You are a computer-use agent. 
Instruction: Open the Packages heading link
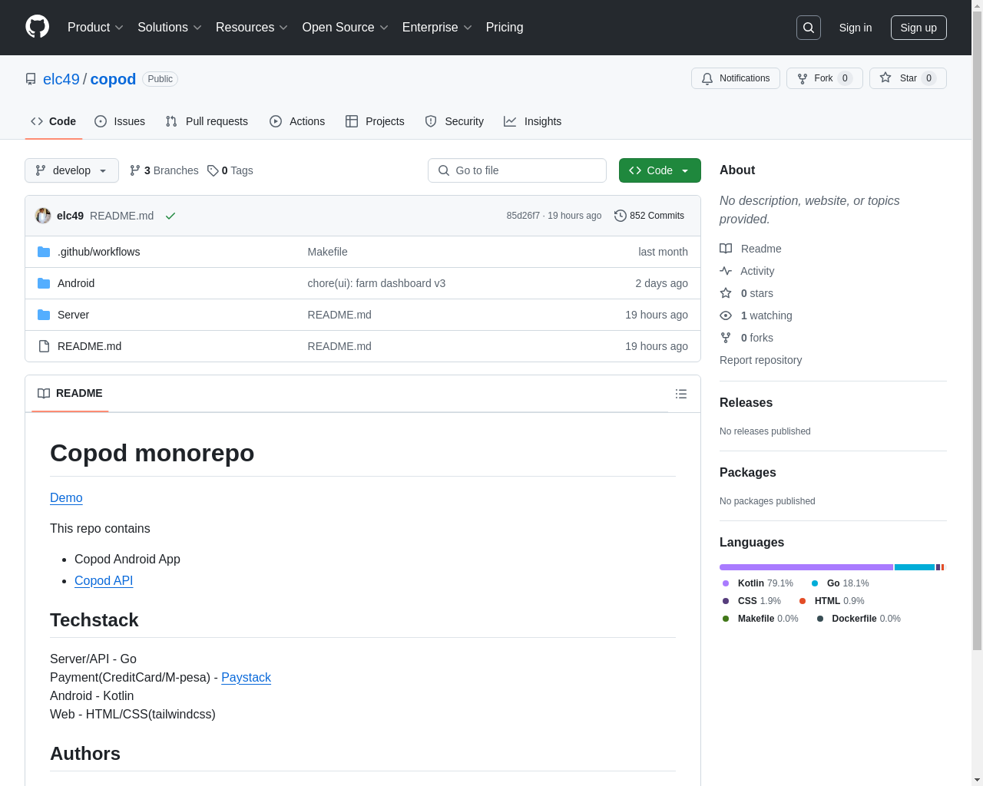click(747, 472)
